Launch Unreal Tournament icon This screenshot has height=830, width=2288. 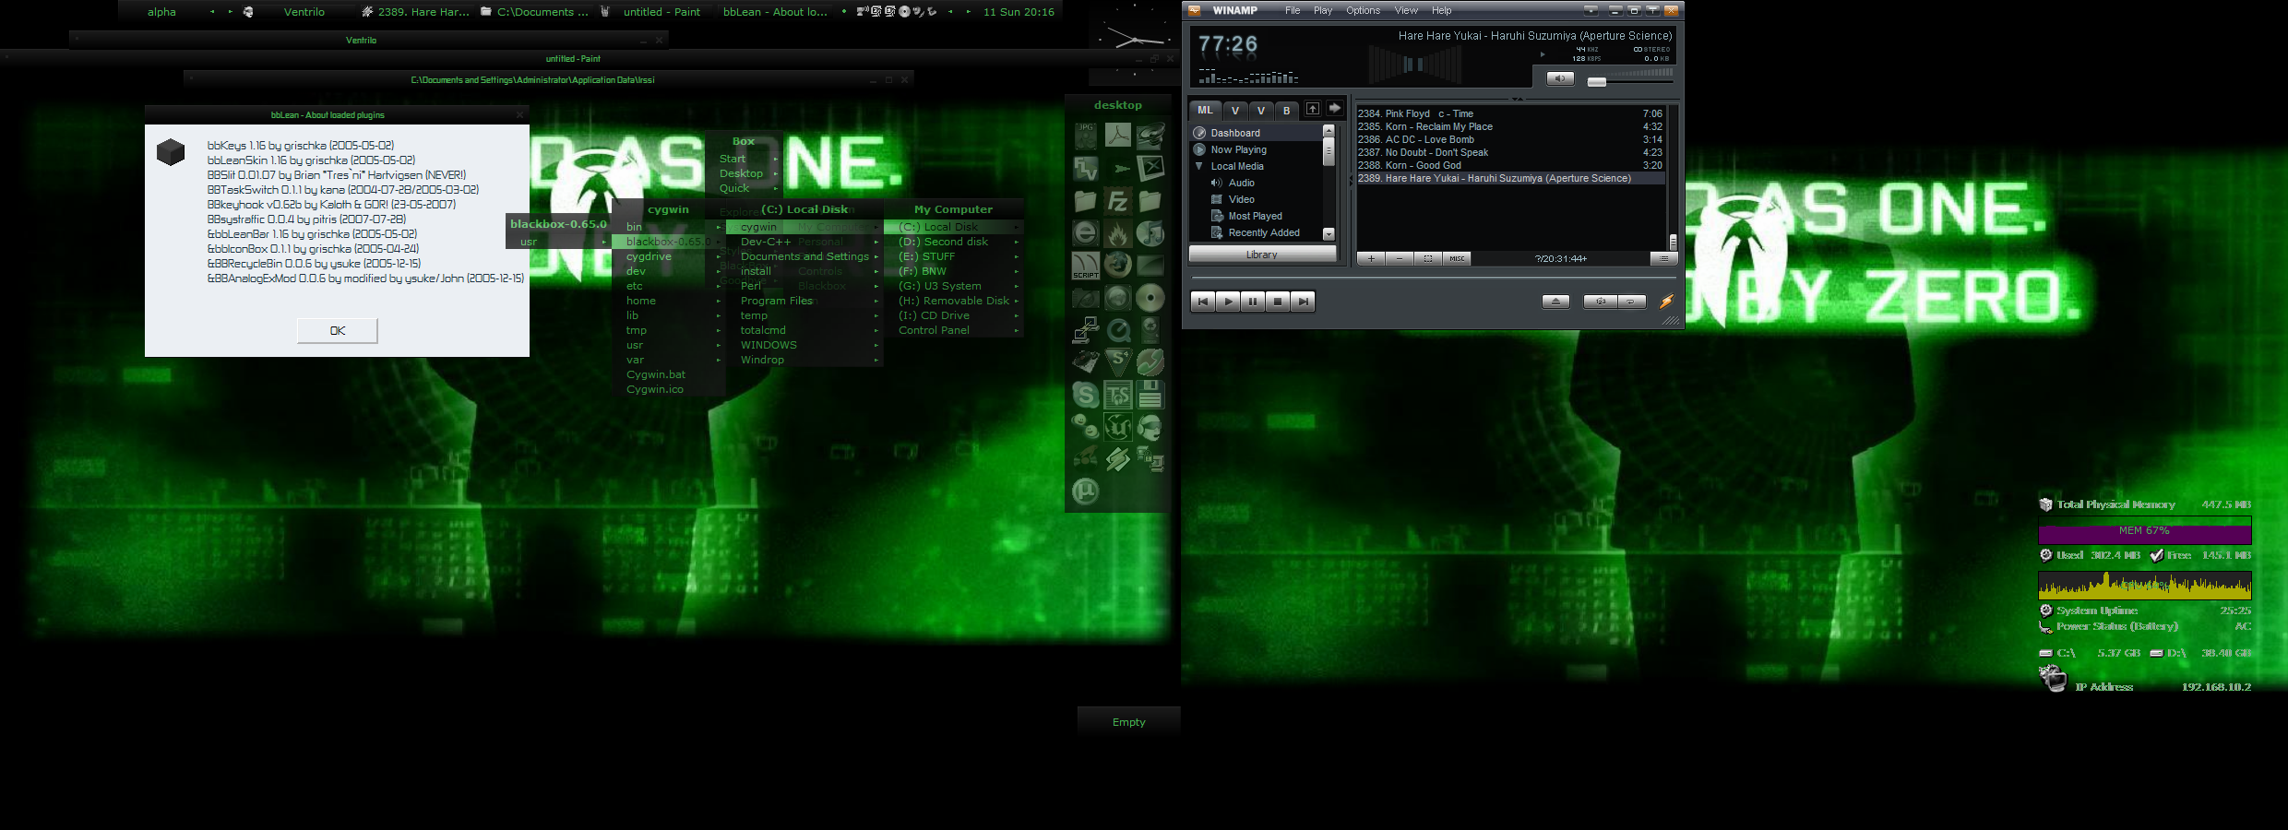click(1117, 427)
